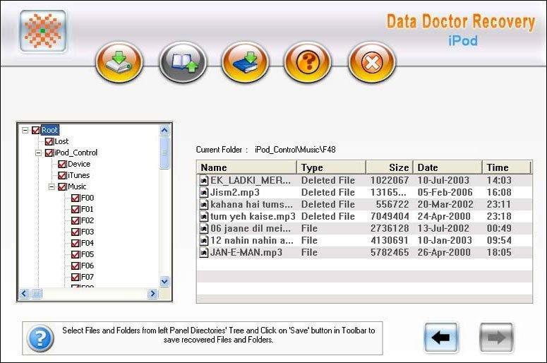
Task: Toggle the F03 folder checkbox
Action: (x=75, y=232)
